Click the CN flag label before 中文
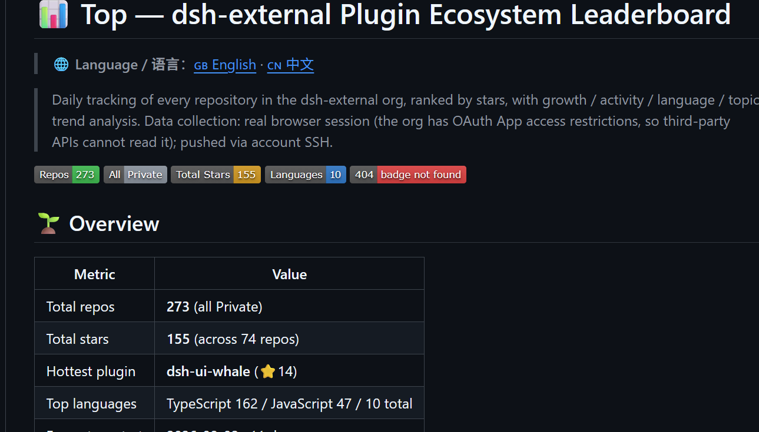 274,65
